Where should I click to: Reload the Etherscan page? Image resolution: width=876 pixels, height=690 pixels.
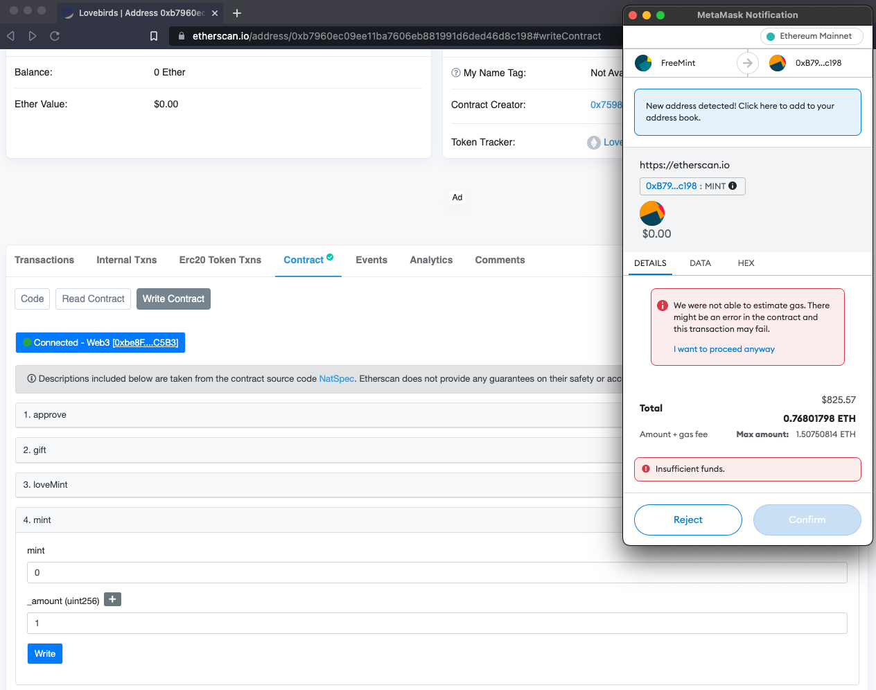click(55, 36)
